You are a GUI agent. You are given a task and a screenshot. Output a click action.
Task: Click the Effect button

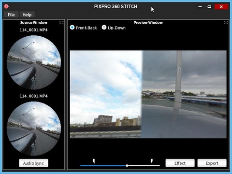tap(180, 163)
